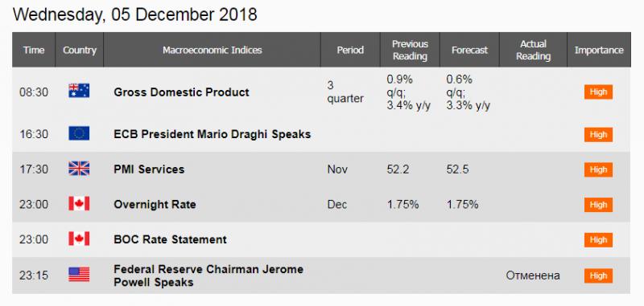
Task: Select the PMI Services indicator
Action: click(149, 169)
